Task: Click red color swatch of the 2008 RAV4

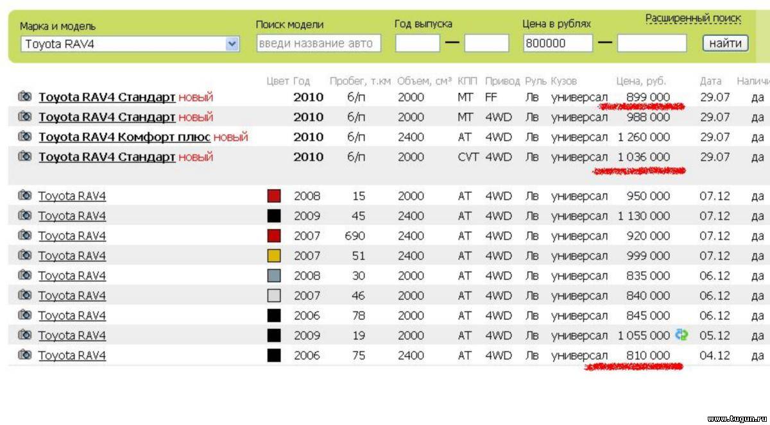Action: click(274, 196)
